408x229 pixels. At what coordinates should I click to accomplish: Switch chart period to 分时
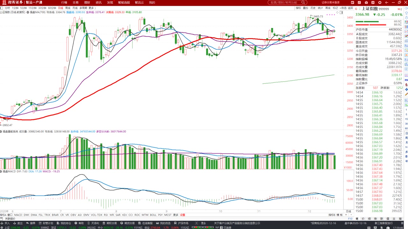(x=8, y=8)
